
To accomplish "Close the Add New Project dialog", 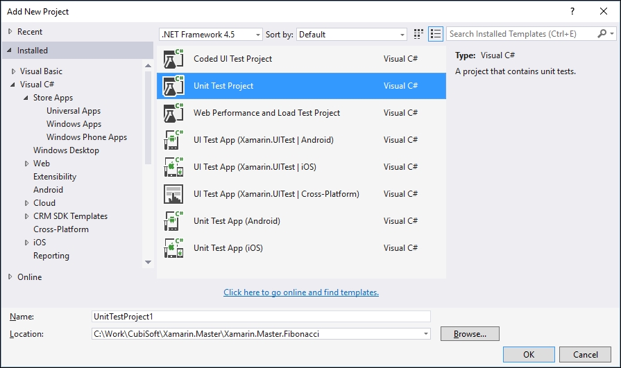I will pos(604,11).
